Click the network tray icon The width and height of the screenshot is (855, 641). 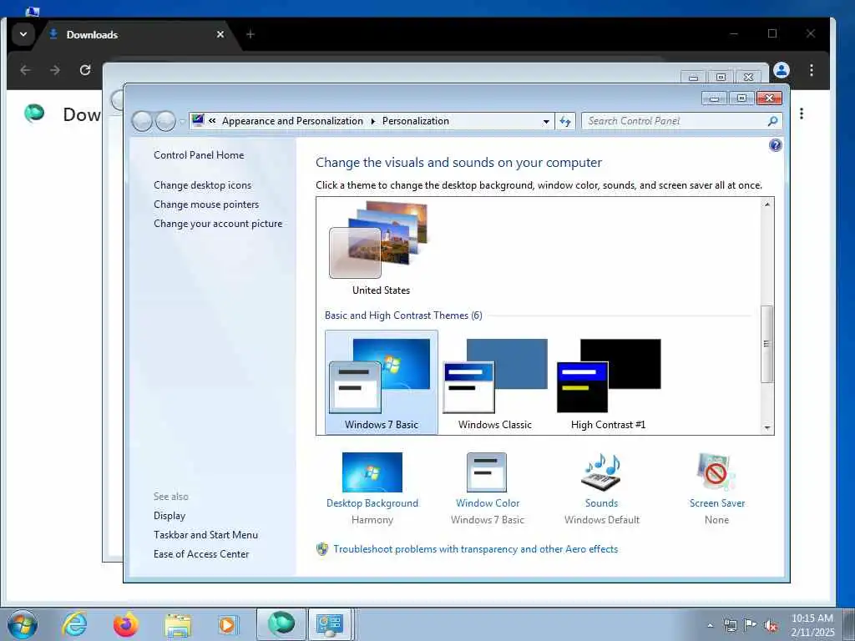tap(730, 625)
